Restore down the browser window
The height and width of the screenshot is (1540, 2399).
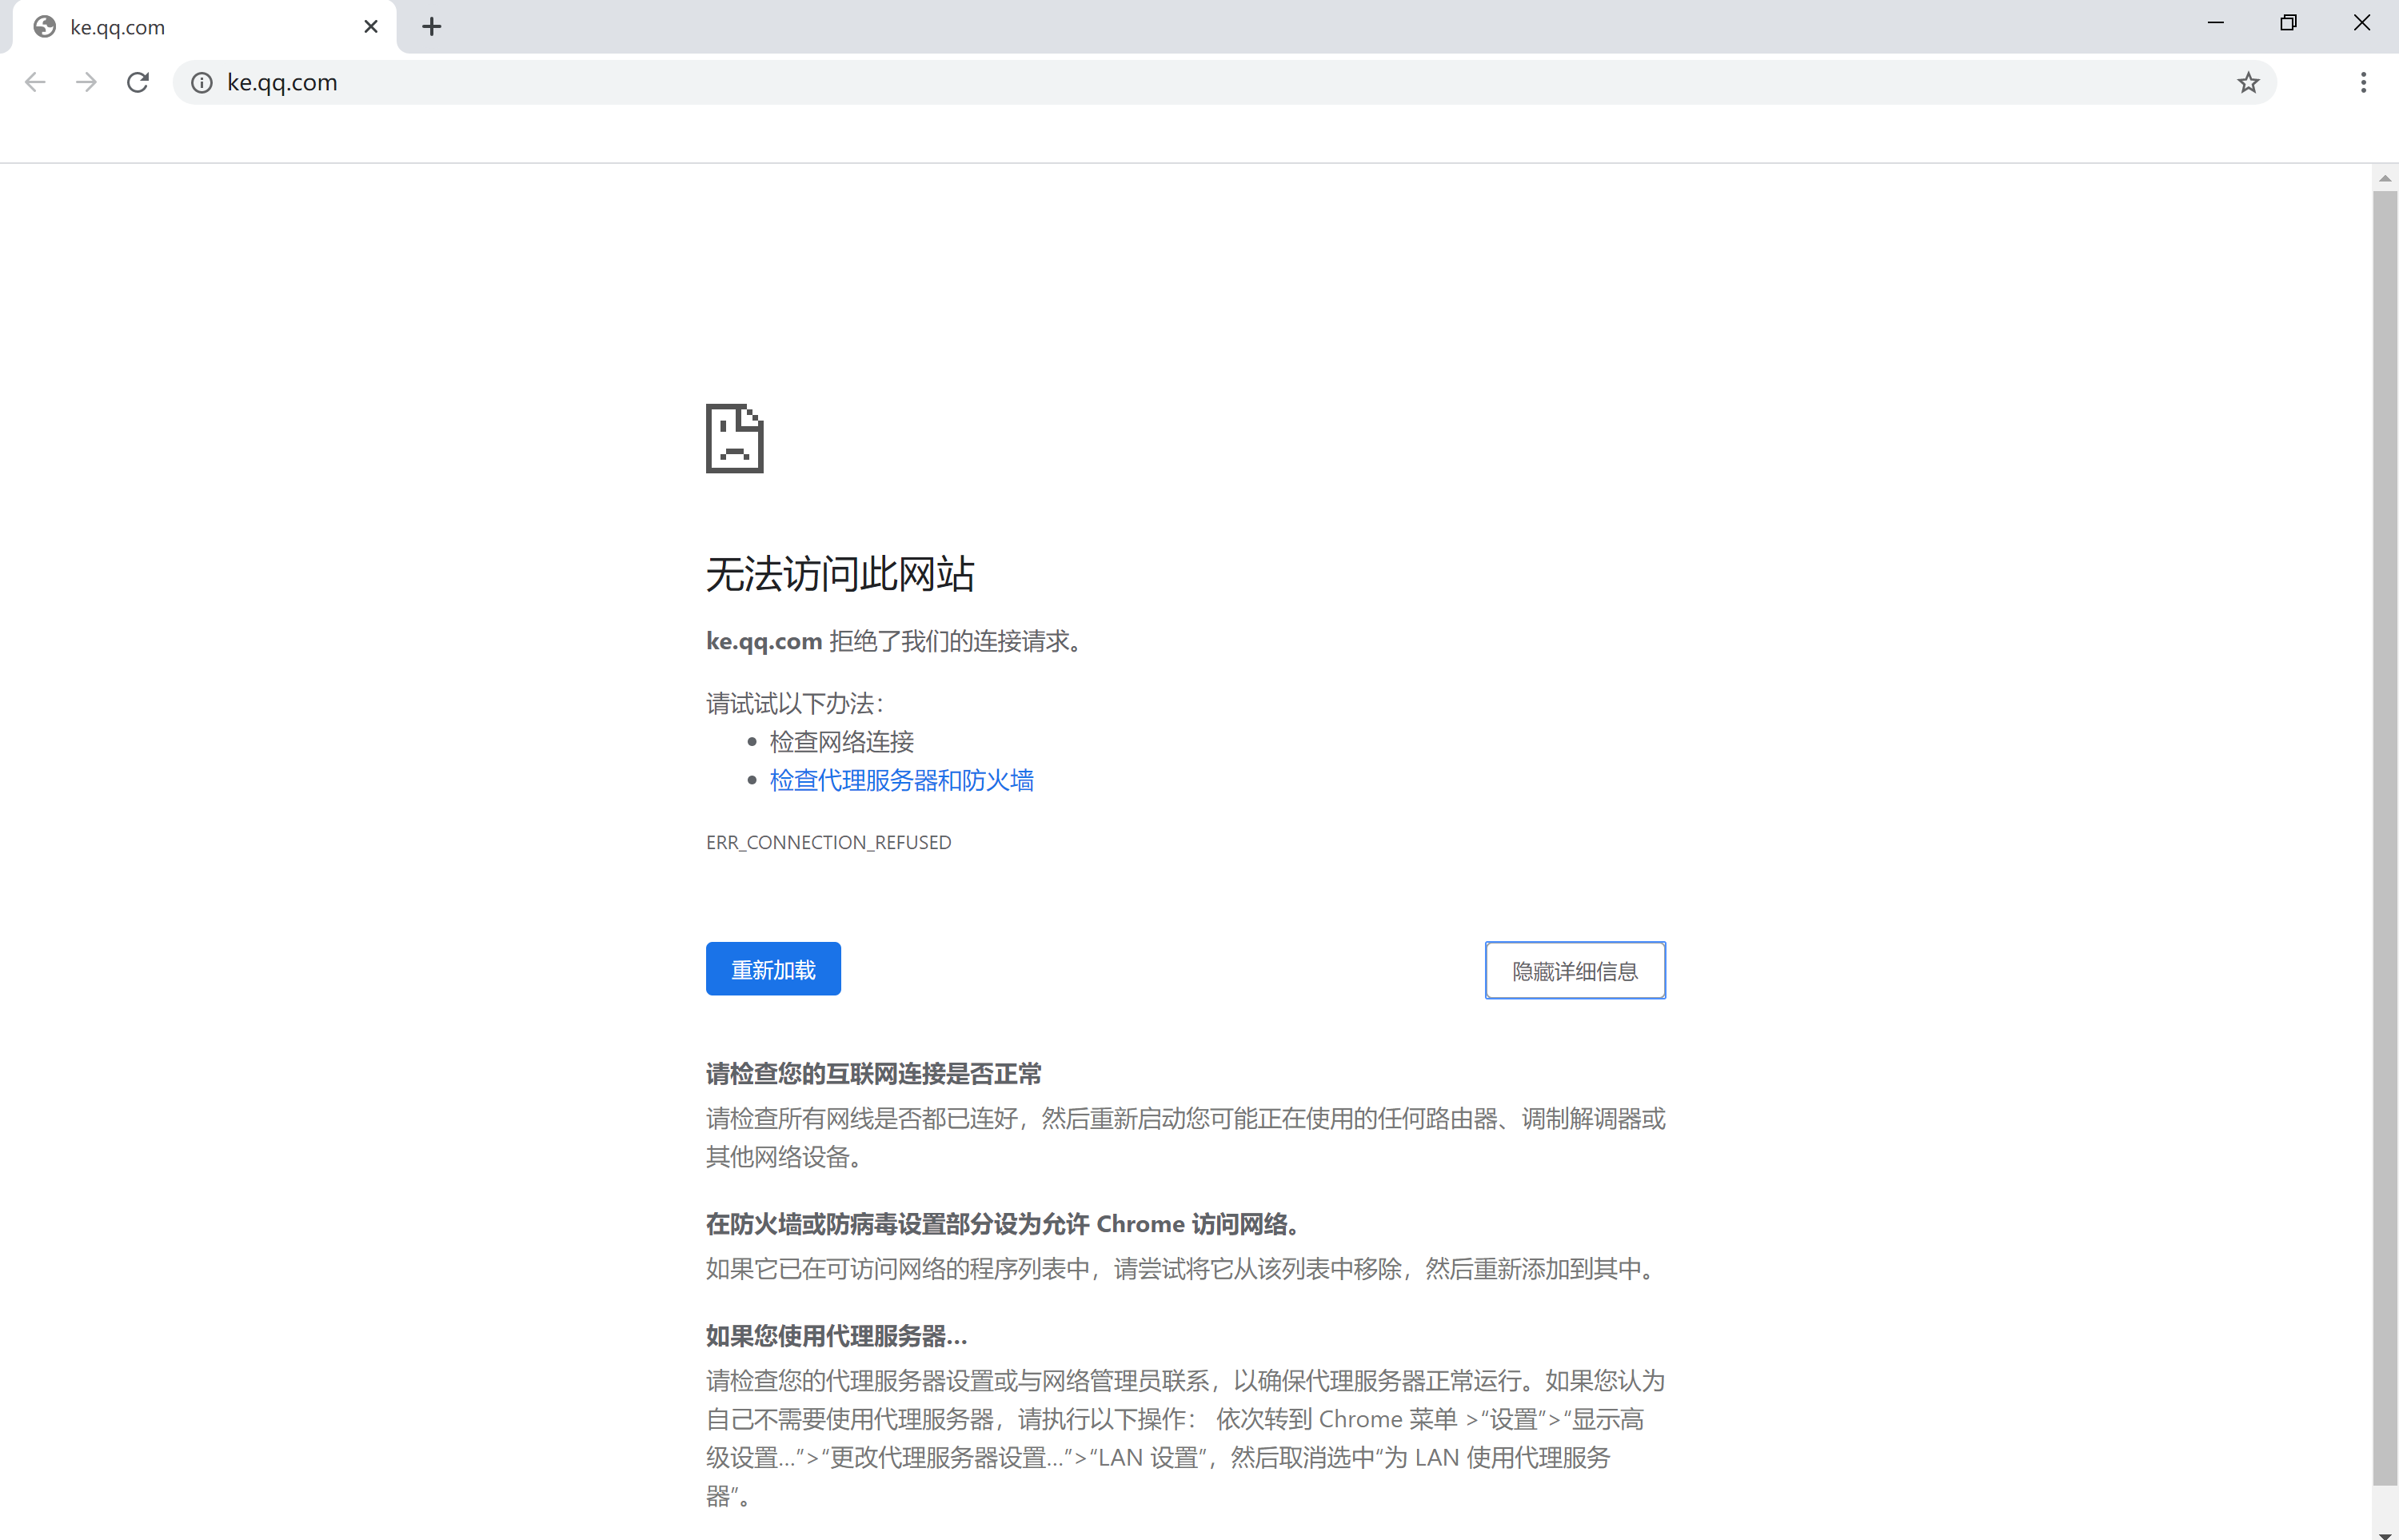click(2288, 23)
